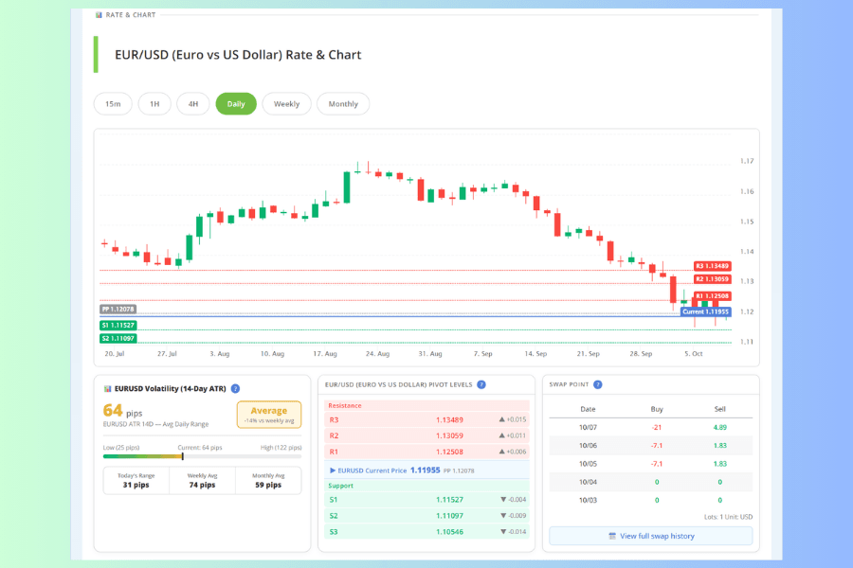The height and width of the screenshot is (568, 853).
Task: Click the tall green candle before 24 Aug
Action: 347,187
